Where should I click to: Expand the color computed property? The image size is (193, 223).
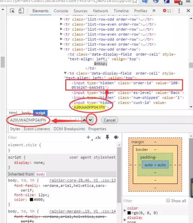coord(125,210)
